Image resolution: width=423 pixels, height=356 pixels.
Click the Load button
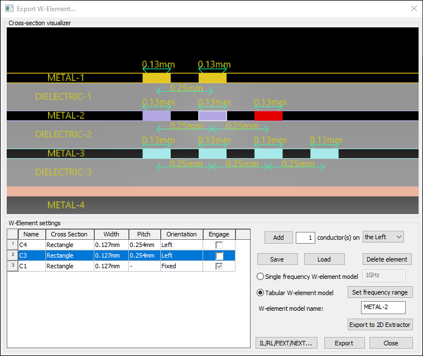tap(324, 259)
